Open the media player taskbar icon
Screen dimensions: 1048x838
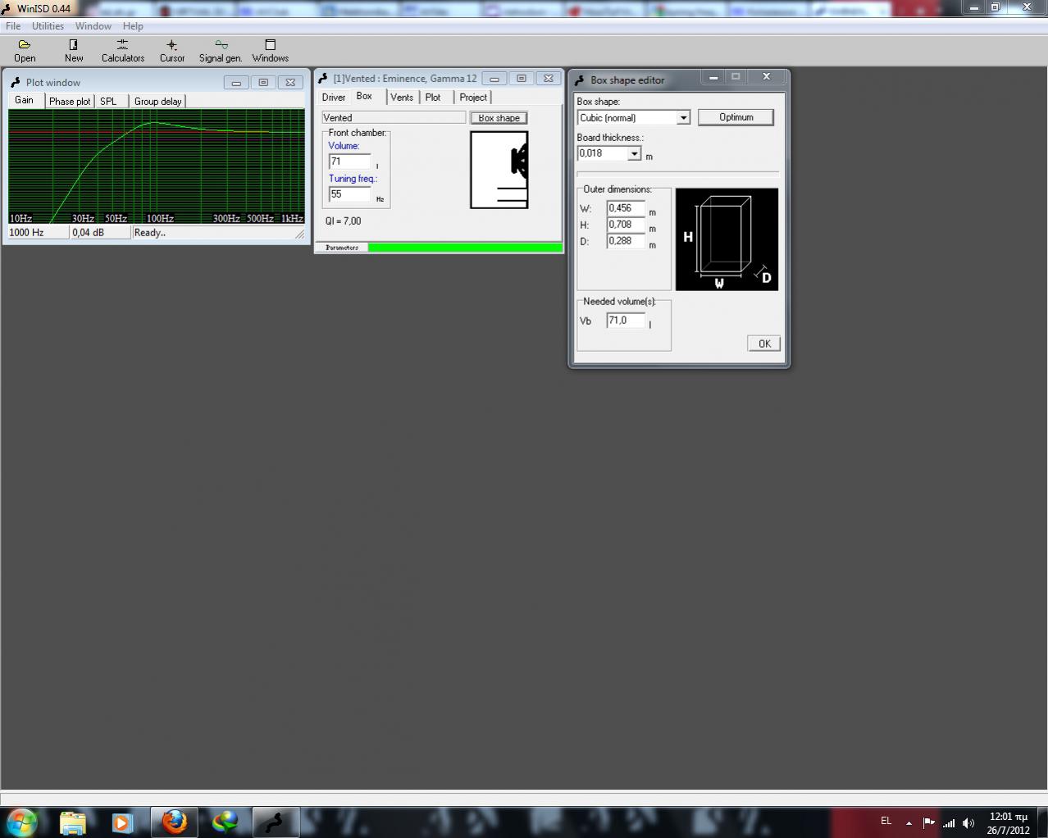[x=122, y=822]
